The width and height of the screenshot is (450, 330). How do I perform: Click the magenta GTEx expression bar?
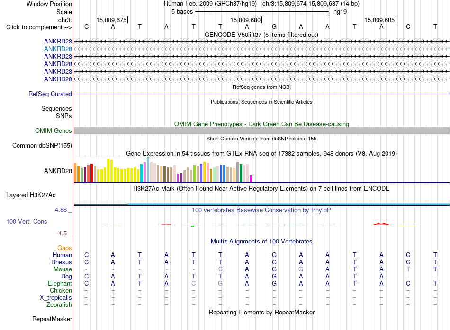251,179
